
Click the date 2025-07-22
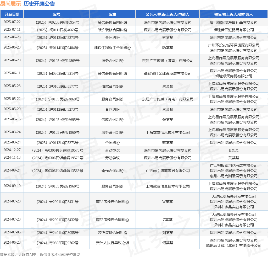click(12, 22)
